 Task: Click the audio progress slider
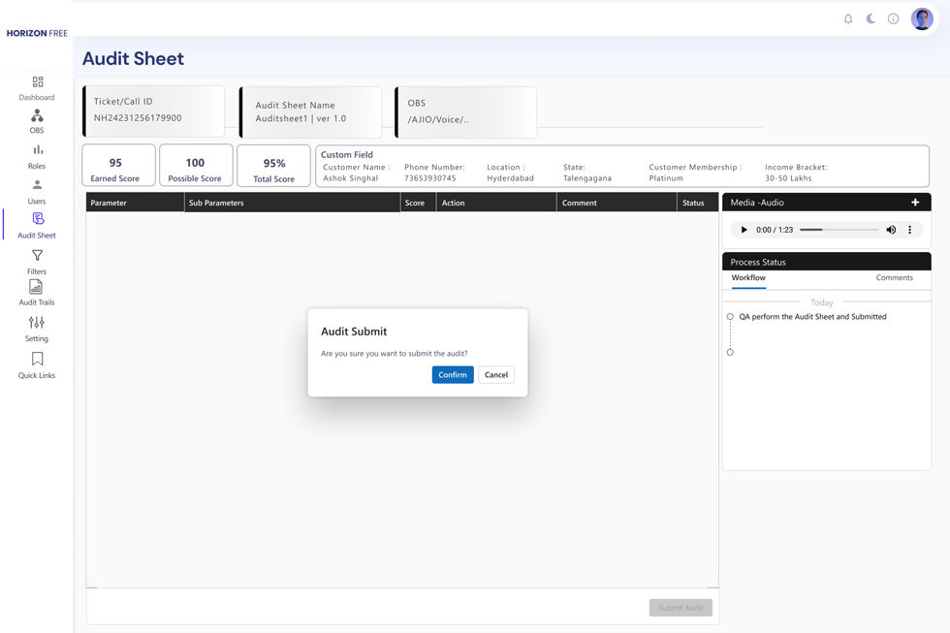[839, 230]
